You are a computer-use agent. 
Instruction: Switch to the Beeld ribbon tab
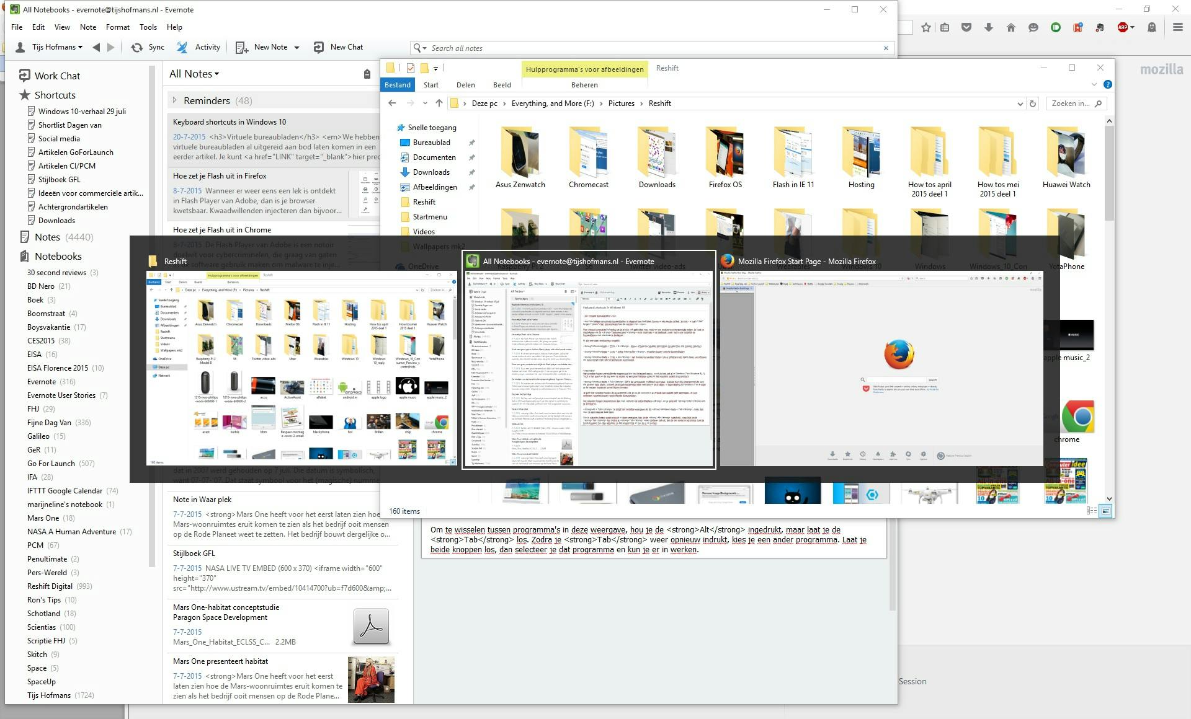click(502, 84)
